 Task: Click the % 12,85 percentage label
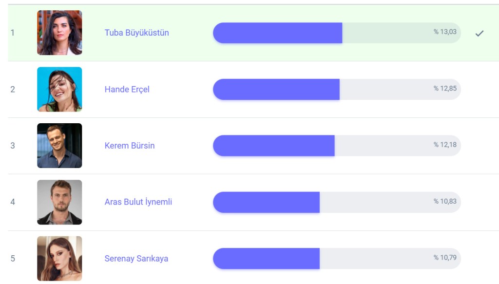pos(445,89)
